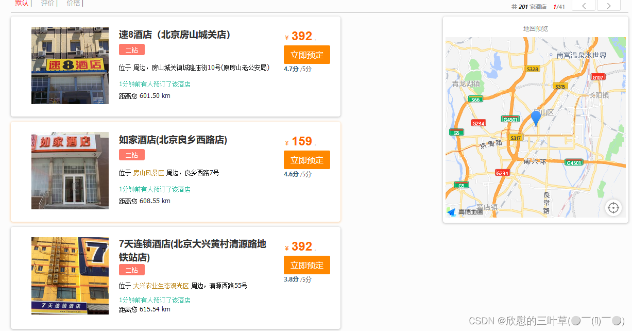Click the 7天连锁酒店 hotel photo

pyautogui.click(x=70, y=276)
